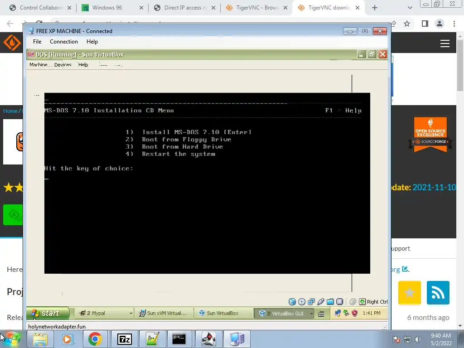Click yellow star favorite button on SourceForge
This screenshot has width=464, height=348.
click(x=410, y=293)
